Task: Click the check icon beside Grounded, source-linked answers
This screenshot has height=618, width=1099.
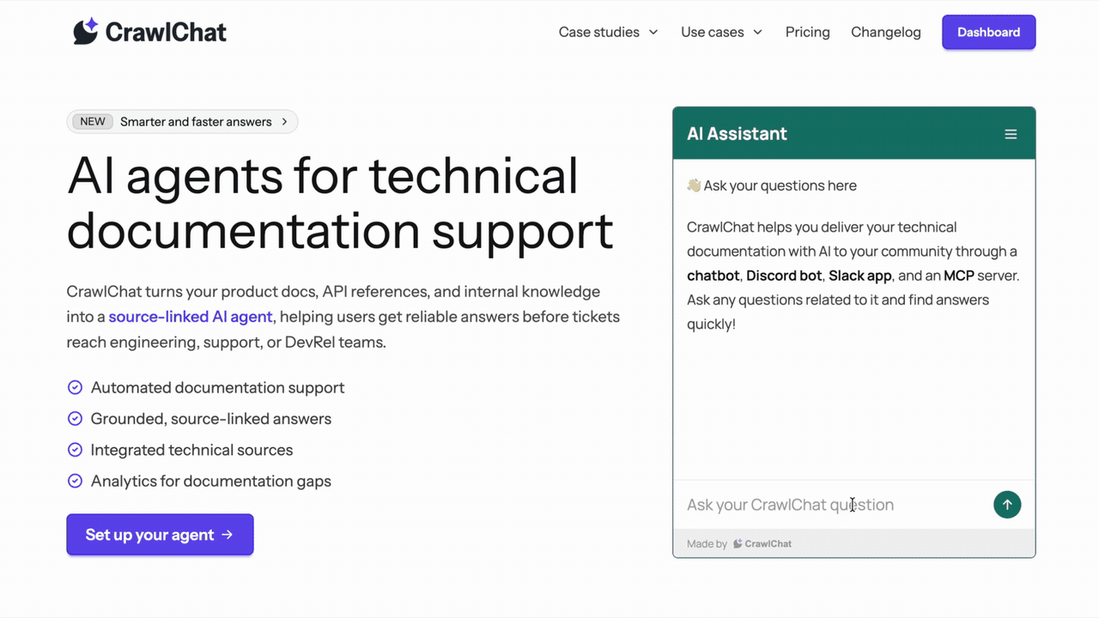Action: [x=75, y=419]
